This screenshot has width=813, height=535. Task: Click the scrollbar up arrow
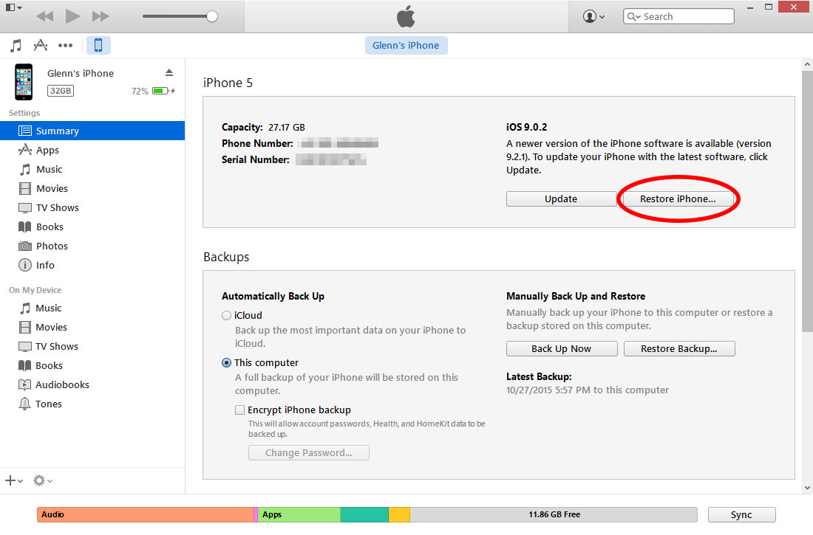click(x=807, y=65)
